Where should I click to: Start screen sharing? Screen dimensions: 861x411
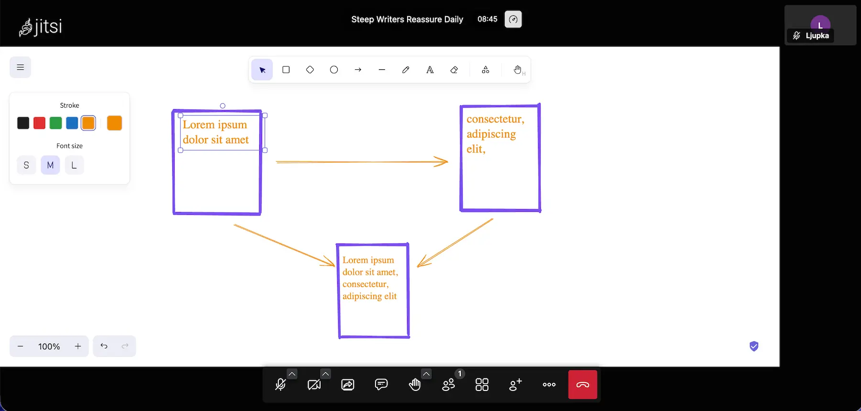(x=348, y=385)
